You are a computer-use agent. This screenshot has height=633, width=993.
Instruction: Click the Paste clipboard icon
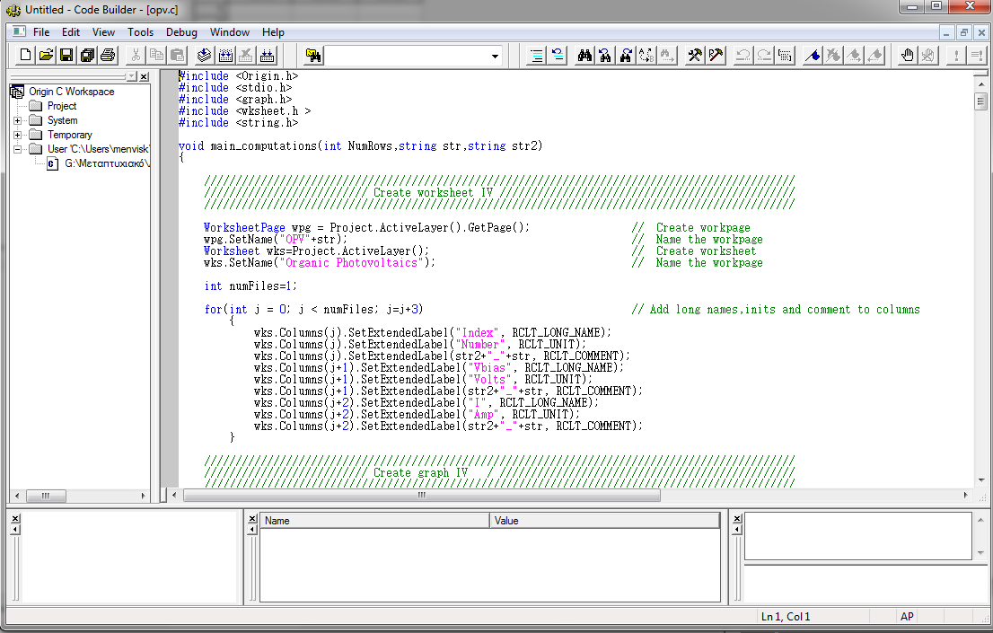pyautogui.click(x=178, y=55)
